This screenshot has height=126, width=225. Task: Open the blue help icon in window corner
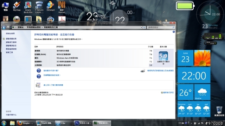tap(174, 32)
